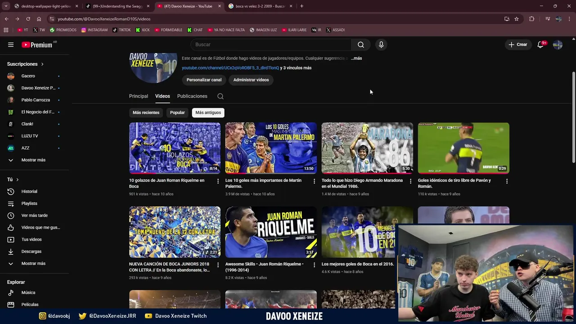Open the browser home button
Viewport: 576px width, 324px height.
(x=39, y=19)
